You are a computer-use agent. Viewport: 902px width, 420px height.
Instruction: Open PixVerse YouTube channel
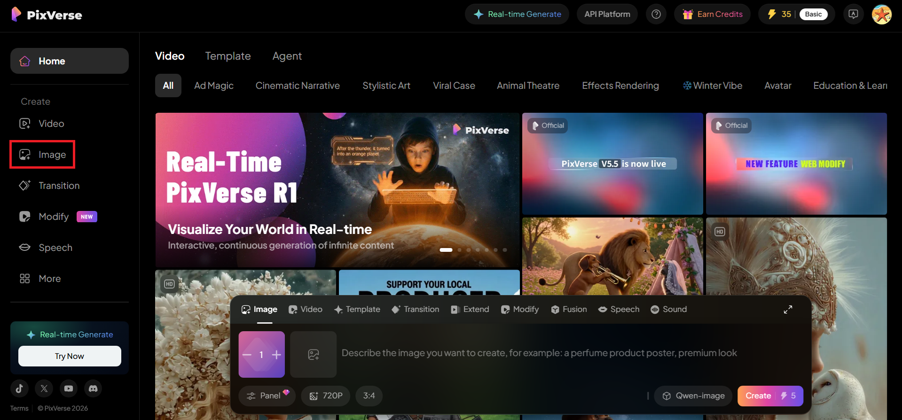(x=69, y=389)
